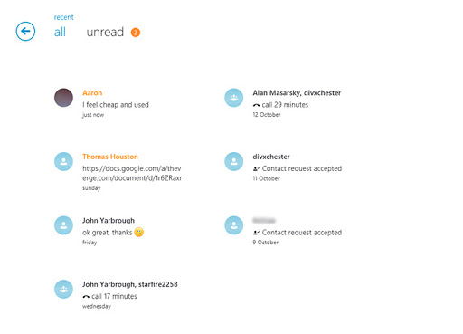
Task: Go back using the circled arrow button
Action: (25, 31)
